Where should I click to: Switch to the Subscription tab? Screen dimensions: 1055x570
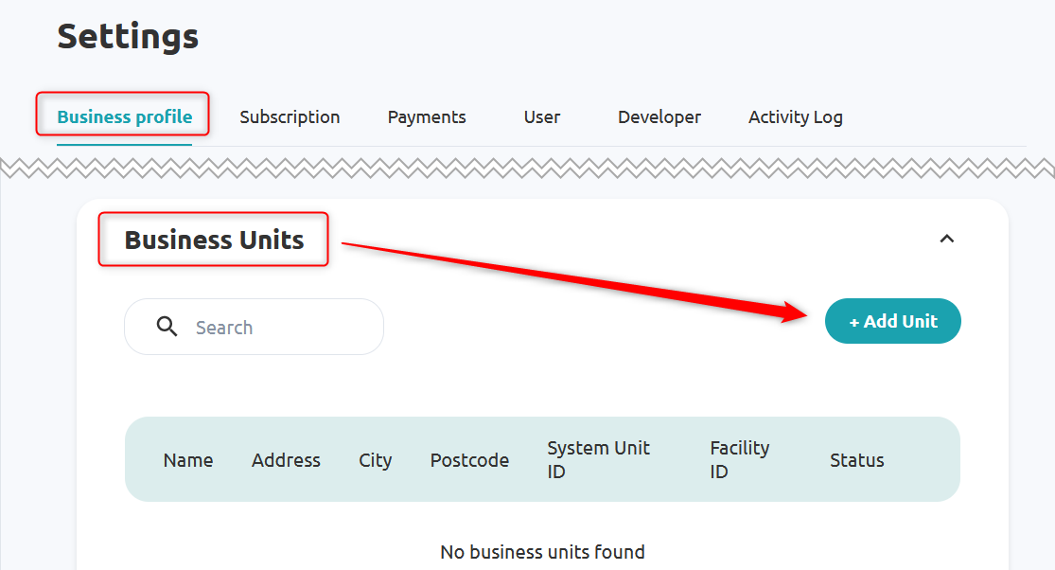tap(290, 117)
